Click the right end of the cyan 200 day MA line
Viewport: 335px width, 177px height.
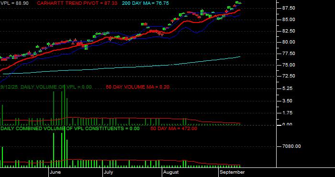coord(240,56)
